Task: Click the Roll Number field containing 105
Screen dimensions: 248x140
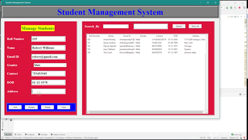Action: [x=49, y=39]
